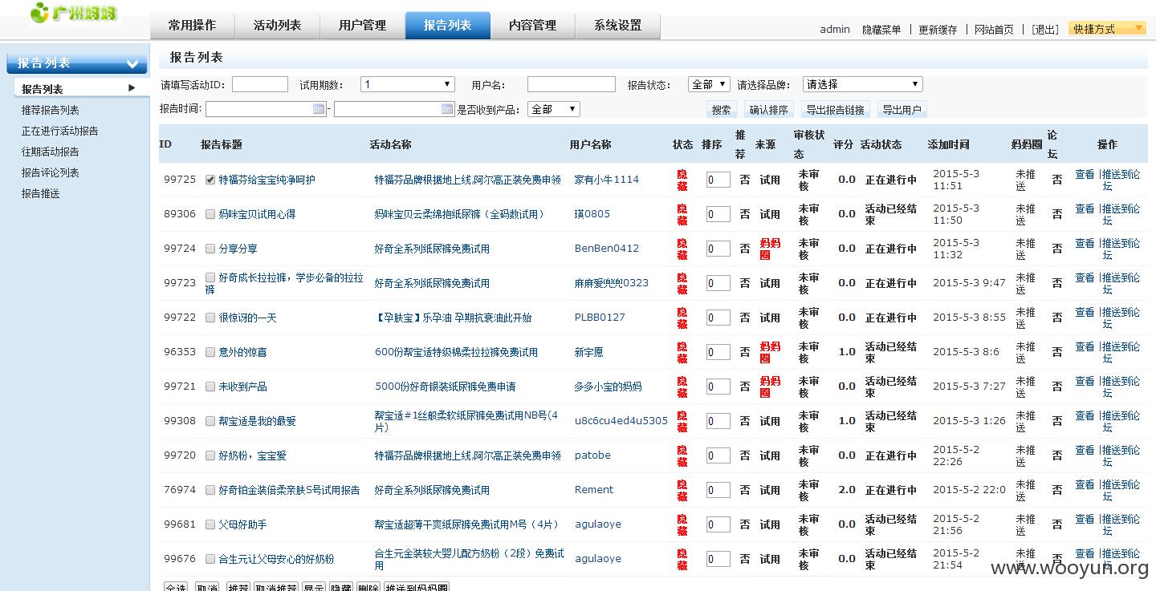The width and height of the screenshot is (1156, 591).
Task: Click the 广州妈妈 site logo
Action: tap(74, 13)
